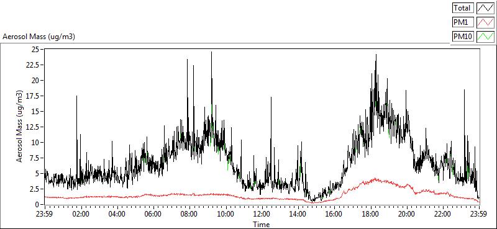The width and height of the screenshot is (497, 229).
Task: Click the Time x-axis label
Action: click(x=262, y=225)
